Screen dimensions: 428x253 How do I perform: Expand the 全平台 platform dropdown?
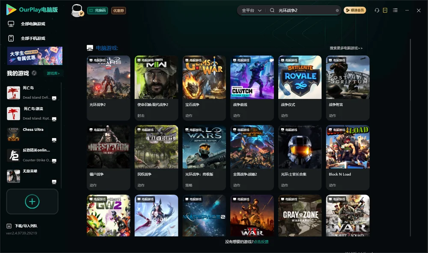pyautogui.click(x=251, y=10)
